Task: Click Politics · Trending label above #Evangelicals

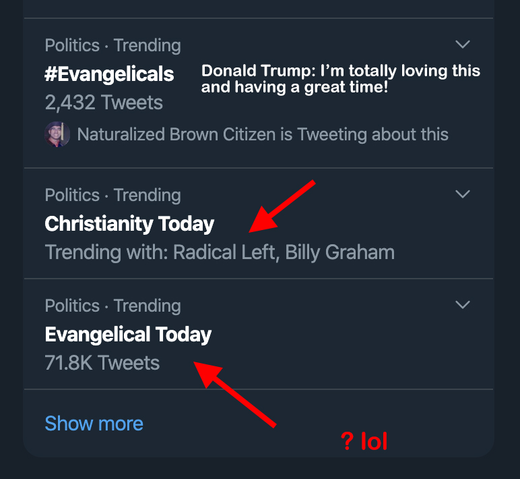Action: click(x=112, y=46)
